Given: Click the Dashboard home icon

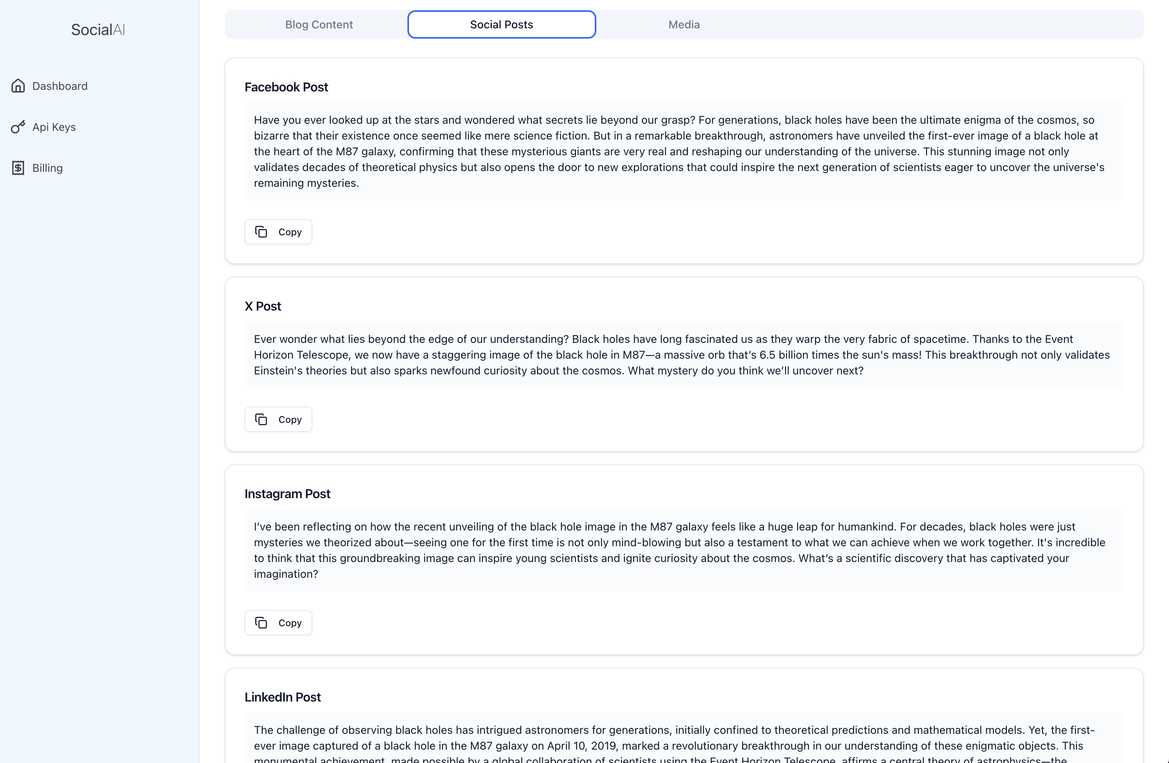Looking at the screenshot, I should point(18,86).
